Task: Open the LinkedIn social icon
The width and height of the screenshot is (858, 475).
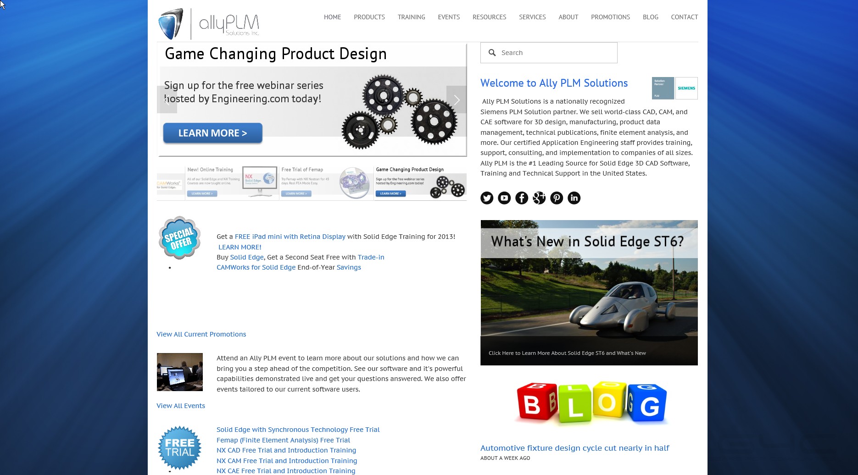Action: [x=574, y=198]
